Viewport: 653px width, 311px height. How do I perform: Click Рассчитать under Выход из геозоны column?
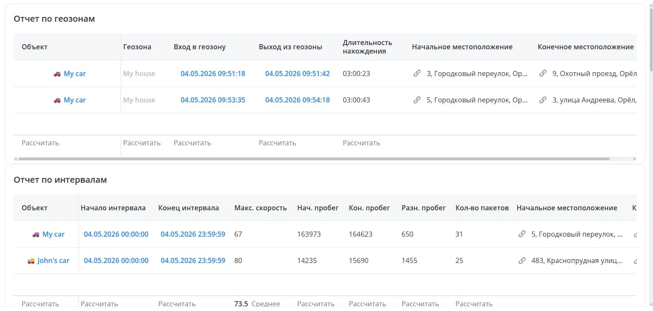(x=277, y=143)
